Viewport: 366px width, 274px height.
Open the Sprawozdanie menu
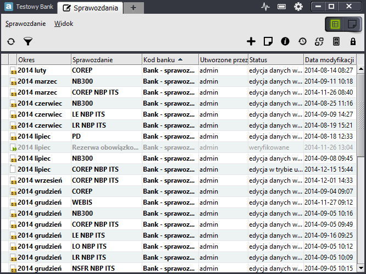pos(26,24)
